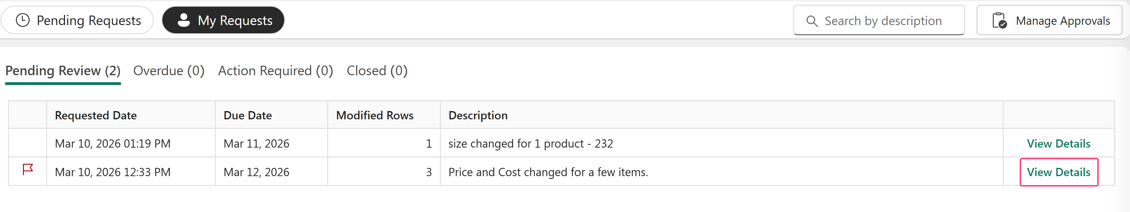Open View Details for Price and Cost request
This screenshot has height=212, width=1130.
pos(1058,172)
